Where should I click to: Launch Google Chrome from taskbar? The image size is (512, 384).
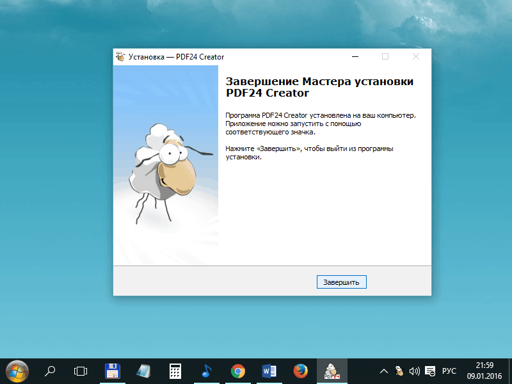(x=237, y=371)
